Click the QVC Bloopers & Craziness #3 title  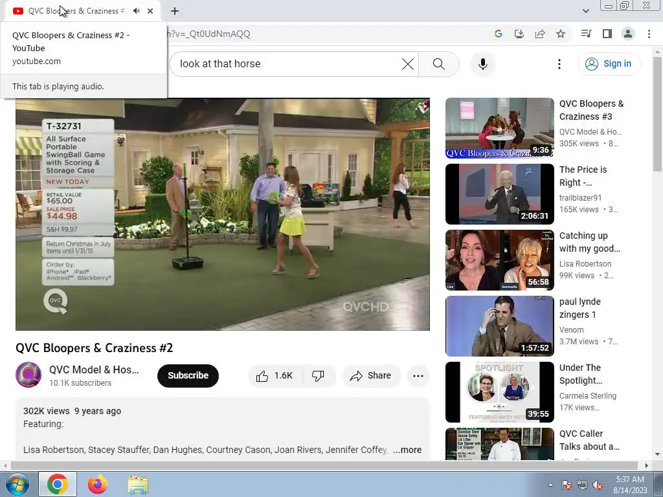tap(591, 110)
